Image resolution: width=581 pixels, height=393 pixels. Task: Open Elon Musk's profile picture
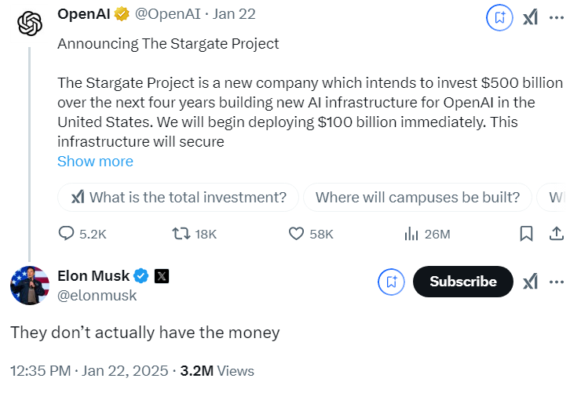click(30, 286)
